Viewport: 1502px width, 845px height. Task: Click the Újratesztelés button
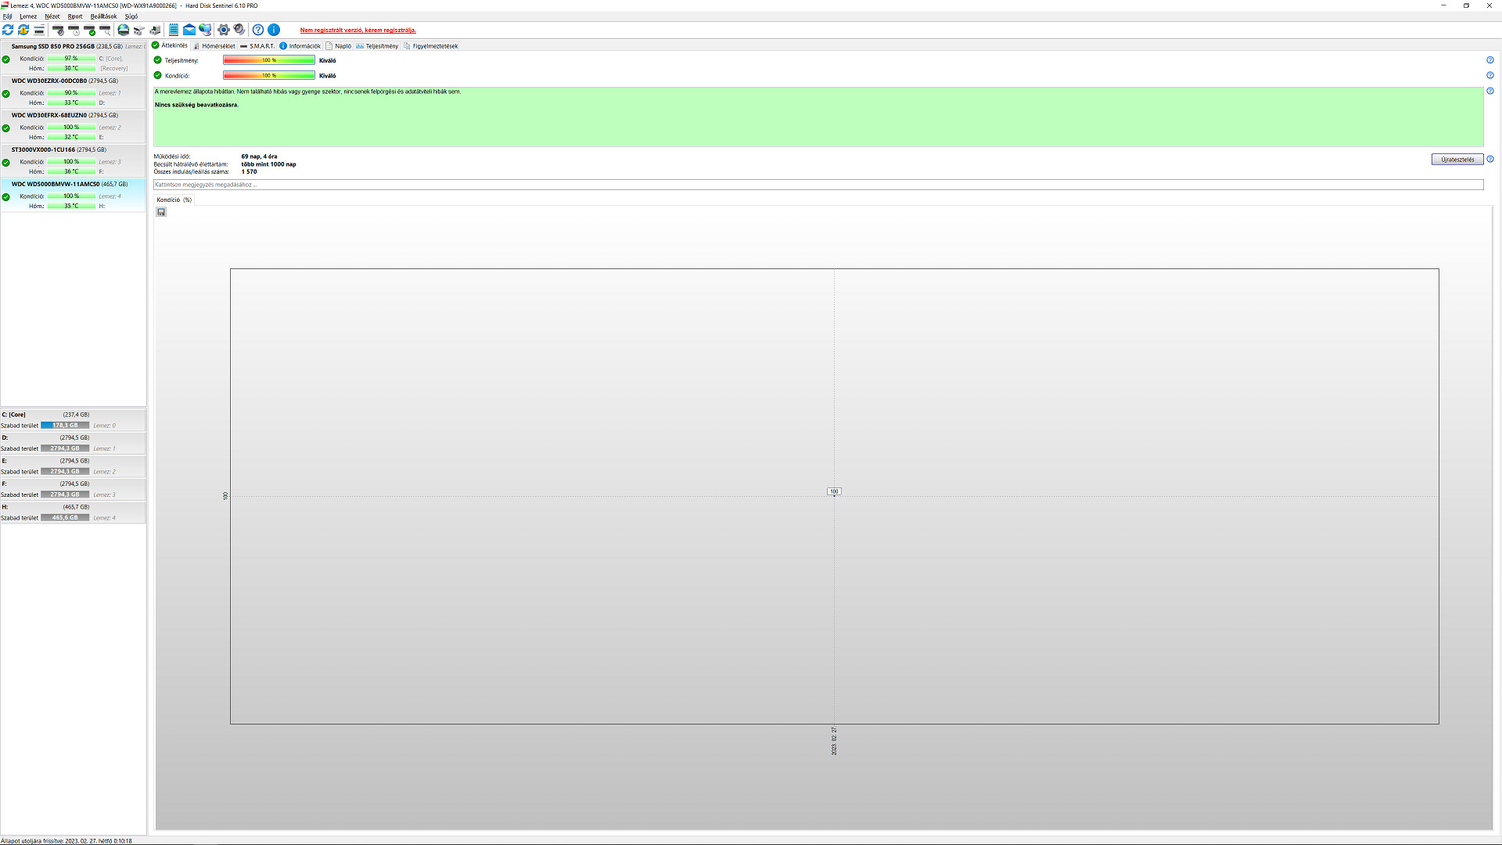coord(1457,160)
